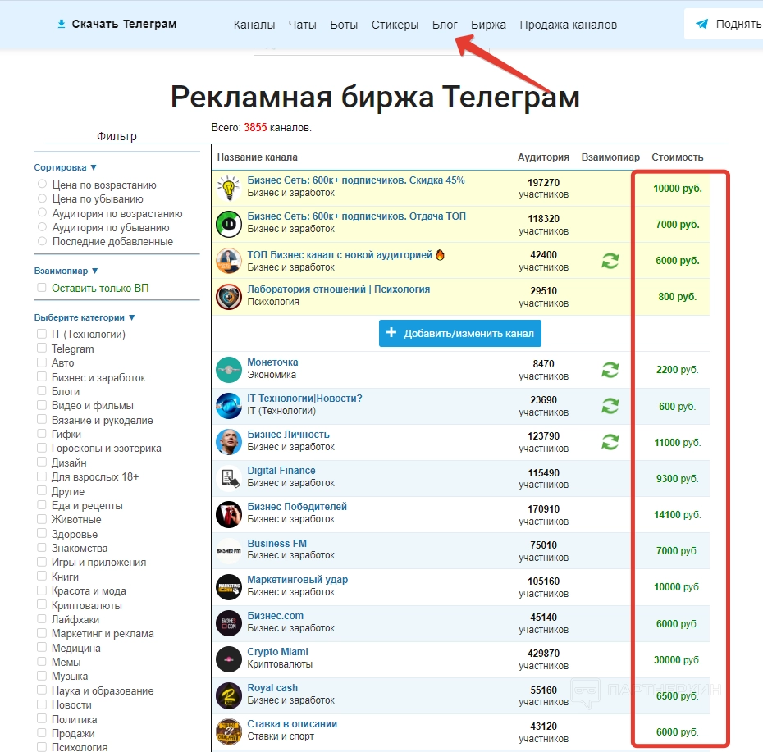Click the Стоимость column header
This screenshot has height=752, width=763.
[678, 157]
